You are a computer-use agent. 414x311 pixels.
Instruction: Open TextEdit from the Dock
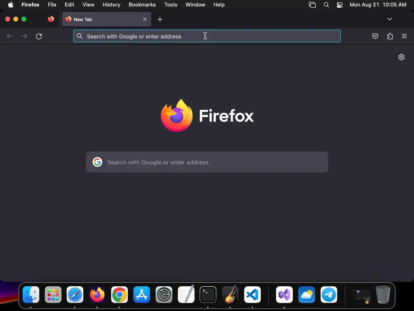coord(186,294)
